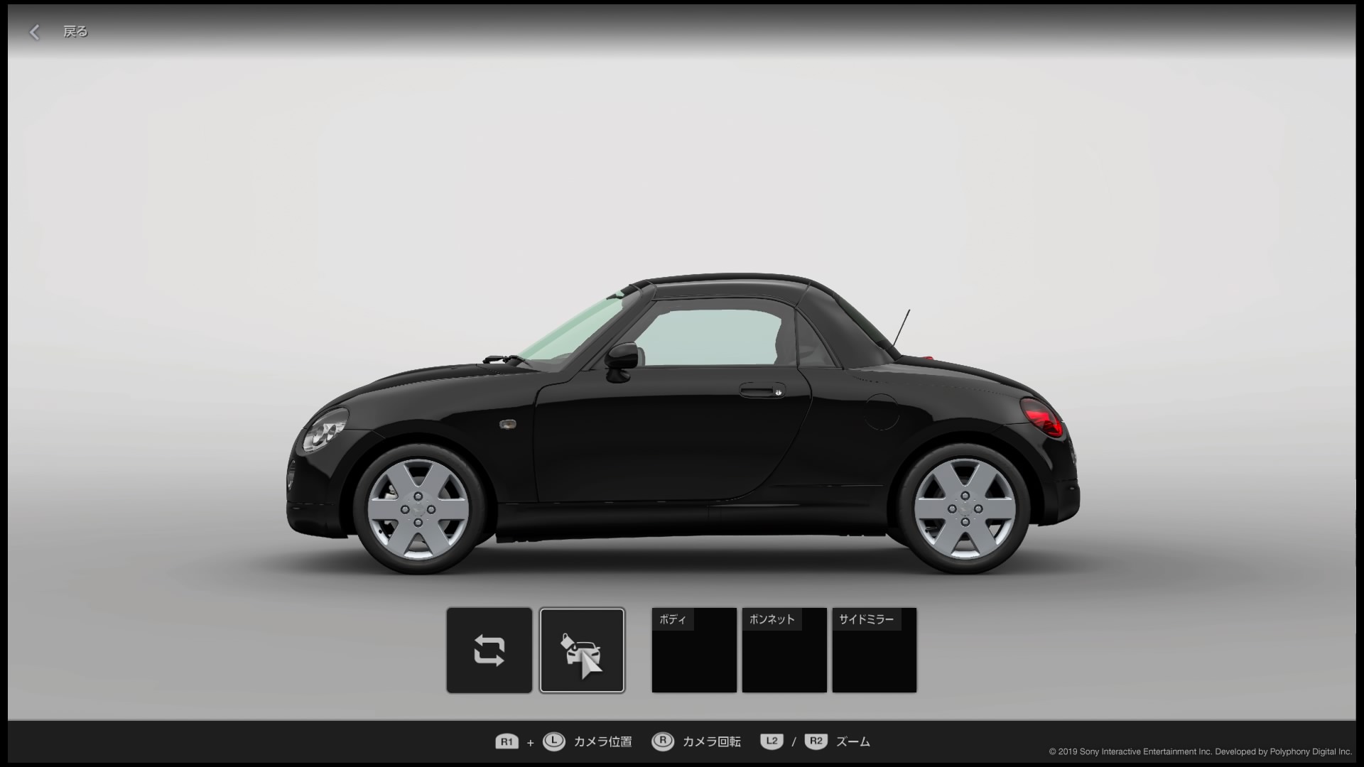Select the 戻る back label
Viewport: 1364px width, 767px height.
[75, 31]
